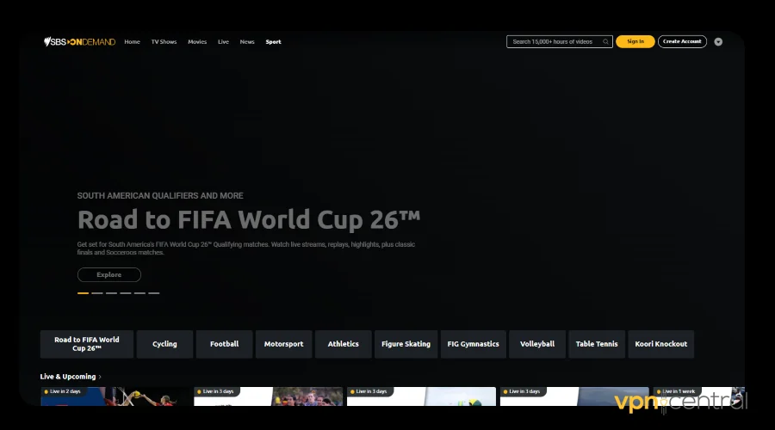Select the first carousel slide indicator
Screen dimensions: 775x430
click(x=83, y=293)
